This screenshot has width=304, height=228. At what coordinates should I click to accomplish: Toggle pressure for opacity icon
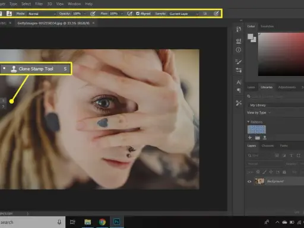[x=93, y=14]
